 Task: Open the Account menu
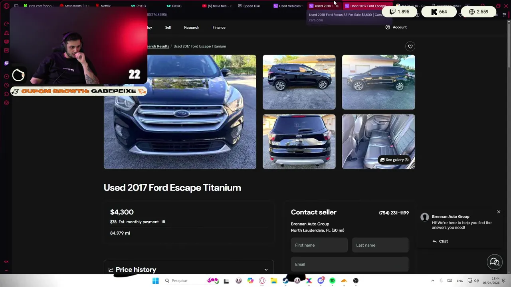396,27
